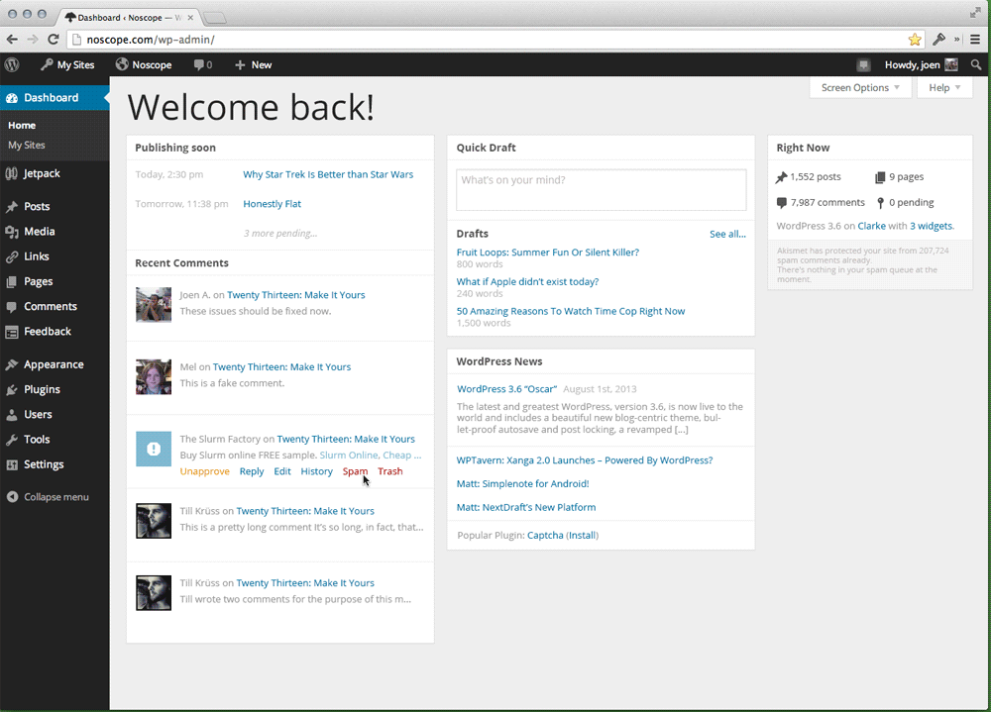Open the WordPress 3.6 Oscar news link
Viewport: 991px width, 712px height.
[x=506, y=389]
